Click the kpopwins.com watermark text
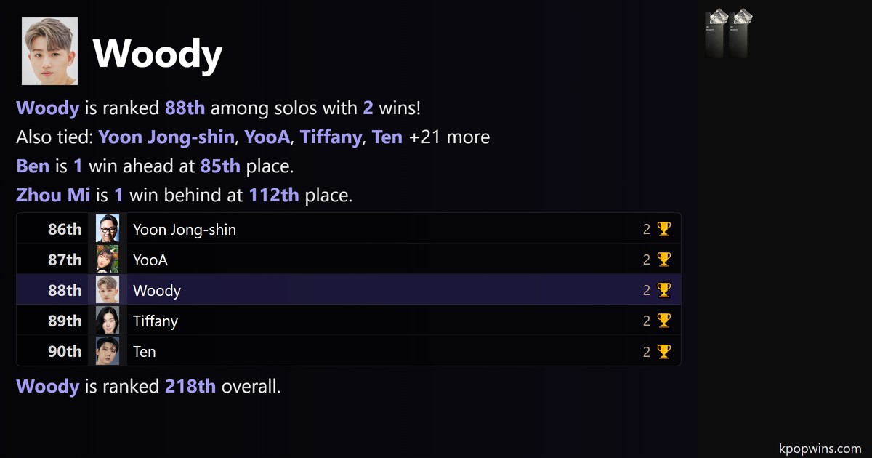Screen dimensions: 872x458 (819, 449)
